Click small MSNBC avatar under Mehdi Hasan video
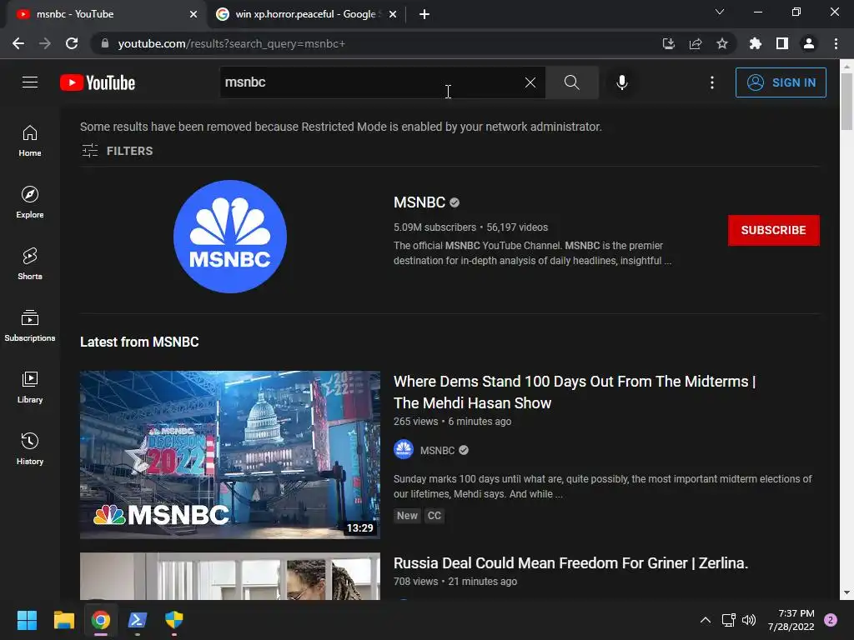 [x=404, y=449]
